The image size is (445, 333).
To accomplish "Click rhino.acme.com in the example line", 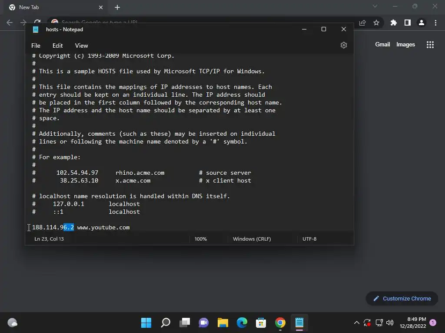I will tap(140, 173).
